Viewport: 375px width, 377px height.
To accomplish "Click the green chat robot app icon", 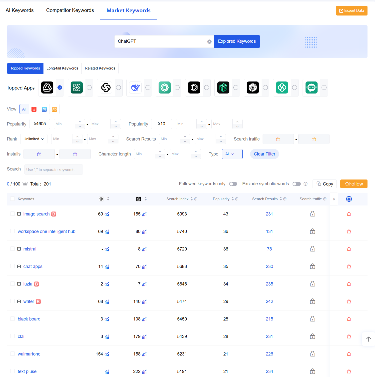I will [x=312, y=87].
